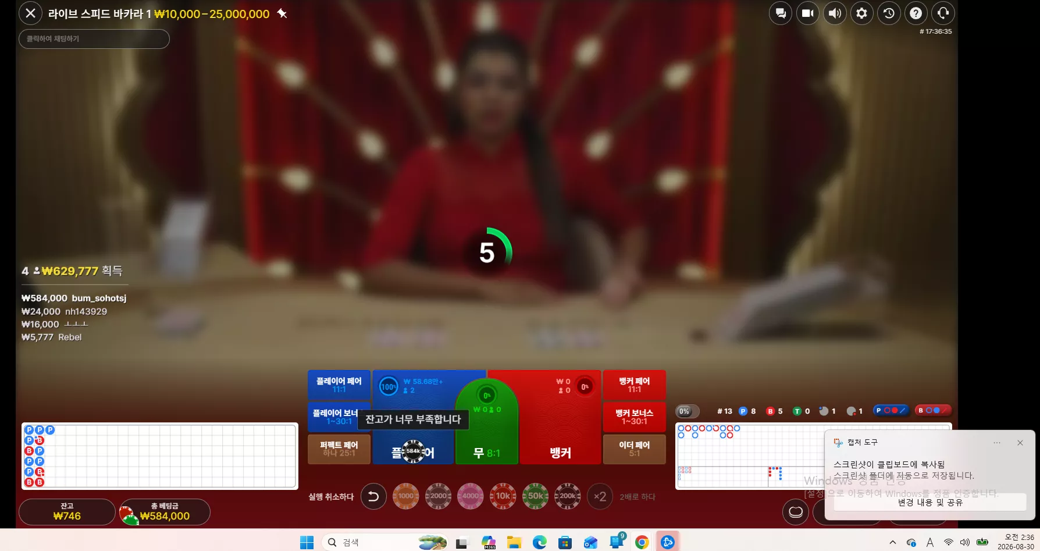
Task: Click the Player wins count P 8
Action: click(x=747, y=411)
